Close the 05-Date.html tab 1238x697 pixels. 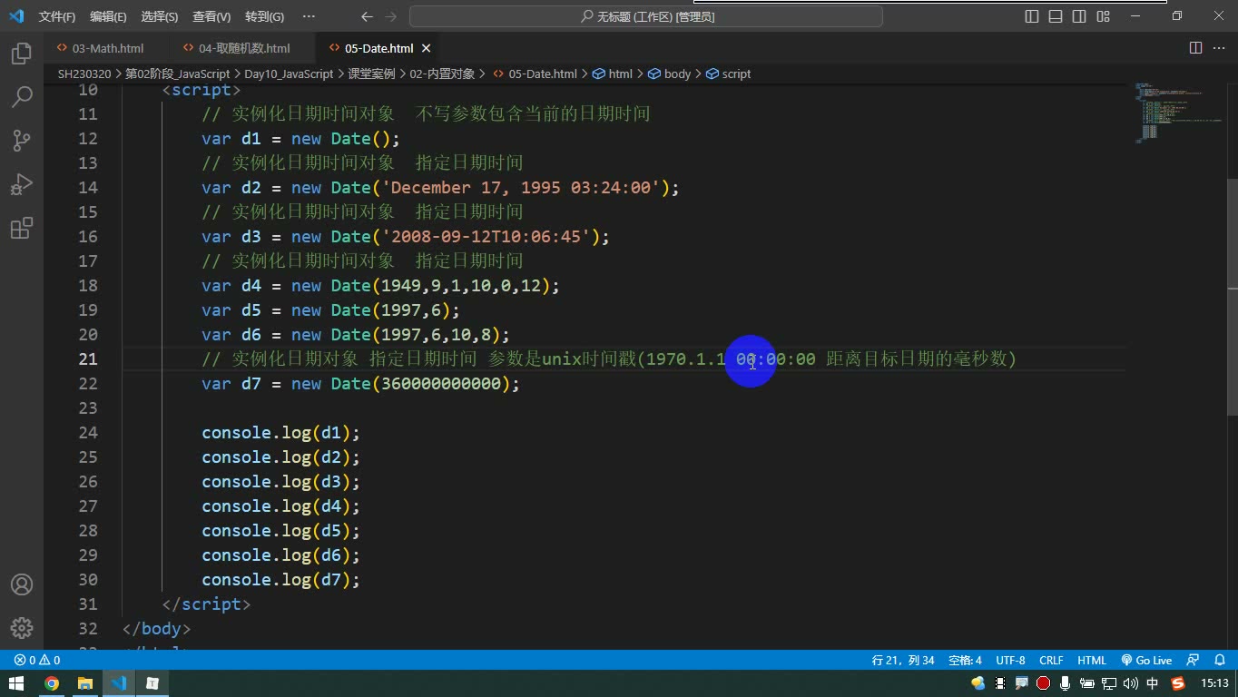click(x=426, y=48)
